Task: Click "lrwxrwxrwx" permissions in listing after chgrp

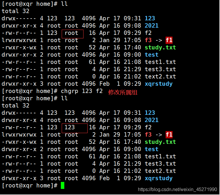Action: coord(19,135)
